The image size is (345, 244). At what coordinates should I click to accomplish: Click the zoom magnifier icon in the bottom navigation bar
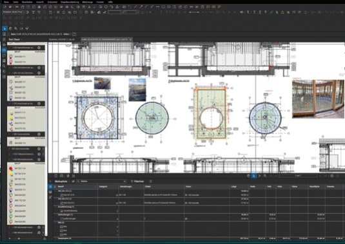[265, 176]
